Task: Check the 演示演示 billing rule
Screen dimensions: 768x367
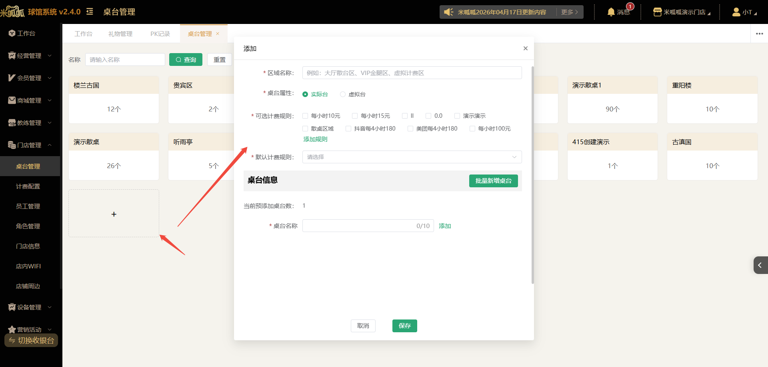Action: click(457, 116)
